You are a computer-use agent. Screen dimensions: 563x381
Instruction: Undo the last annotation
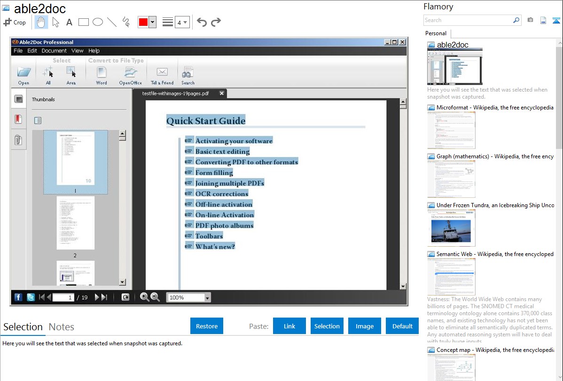point(202,22)
